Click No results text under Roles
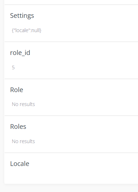138x192 pixels. coord(23,141)
